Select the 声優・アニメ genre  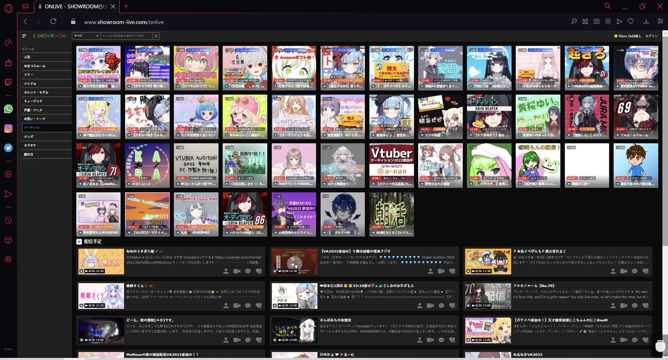tap(46, 110)
